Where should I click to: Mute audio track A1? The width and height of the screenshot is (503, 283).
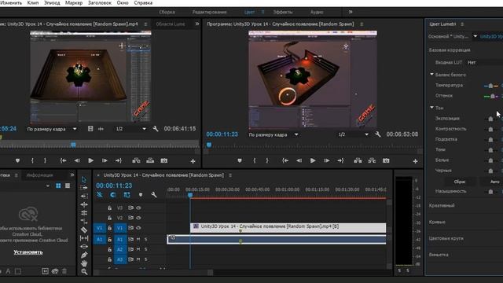[x=138, y=239]
